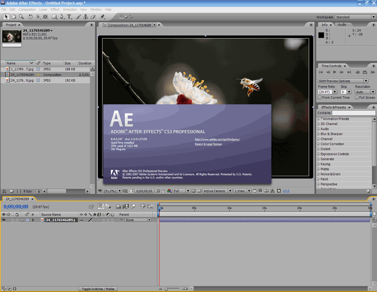Select the Hand tool
The image size is (377, 292).
pyautogui.click(x=14, y=17)
